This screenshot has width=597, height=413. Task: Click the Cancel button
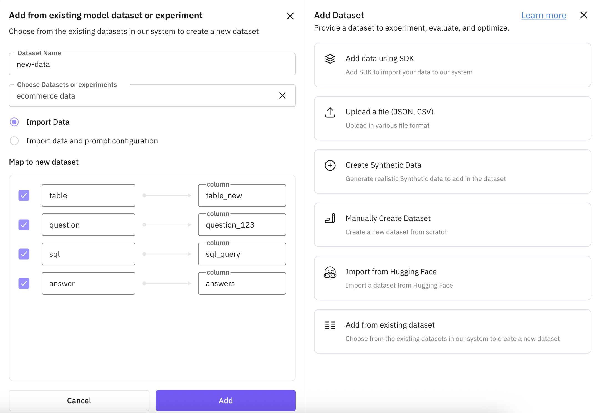pos(79,401)
